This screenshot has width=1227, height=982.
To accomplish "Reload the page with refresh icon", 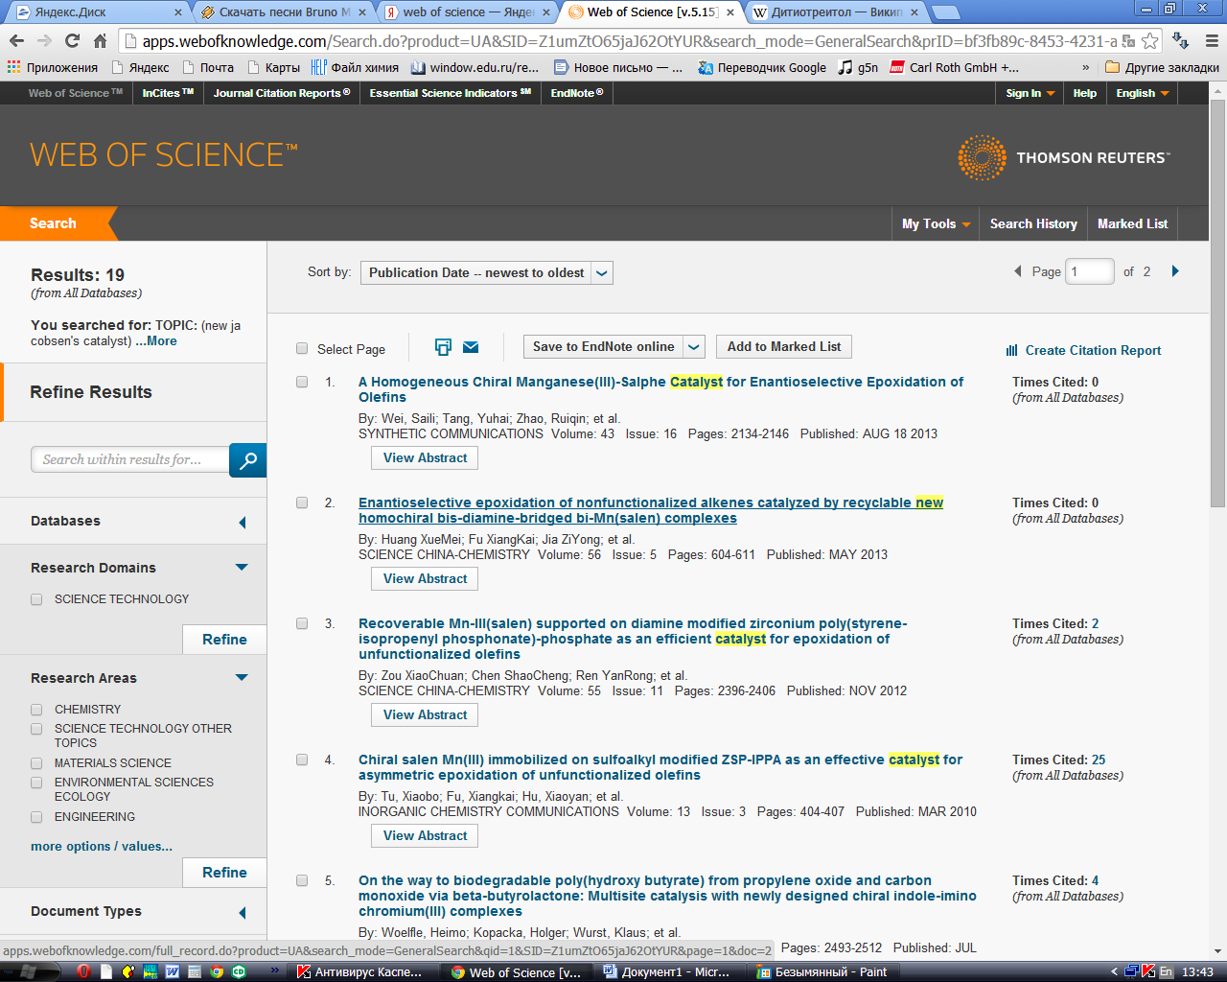I will pos(72,41).
